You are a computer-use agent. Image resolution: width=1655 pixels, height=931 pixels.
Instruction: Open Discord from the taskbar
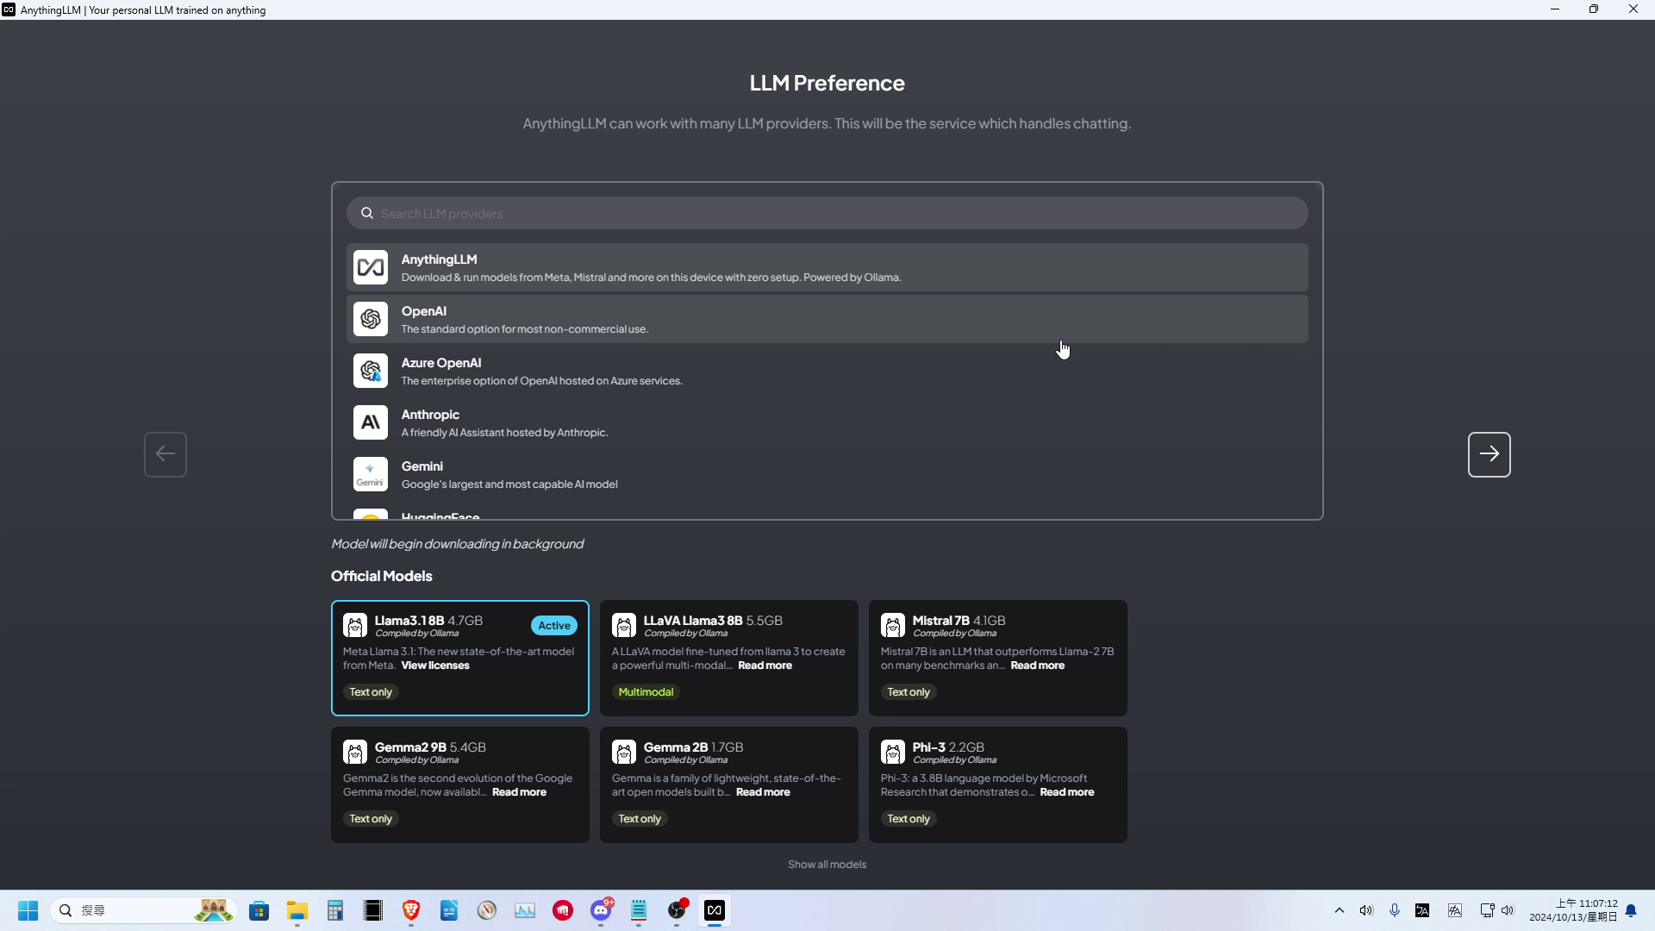click(x=601, y=910)
